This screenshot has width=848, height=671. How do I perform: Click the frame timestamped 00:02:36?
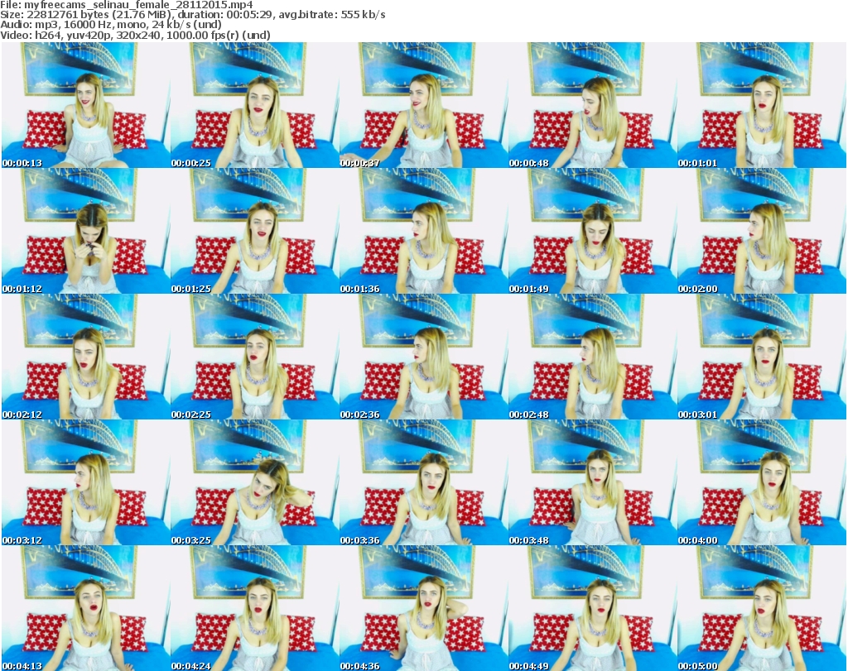(423, 357)
